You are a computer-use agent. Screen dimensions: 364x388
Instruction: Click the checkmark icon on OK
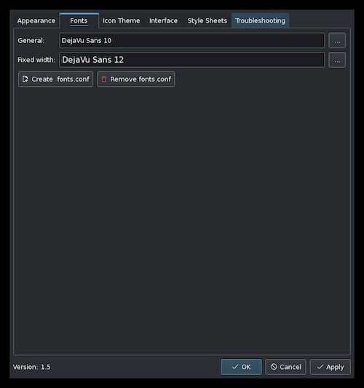tap(235, 367)
